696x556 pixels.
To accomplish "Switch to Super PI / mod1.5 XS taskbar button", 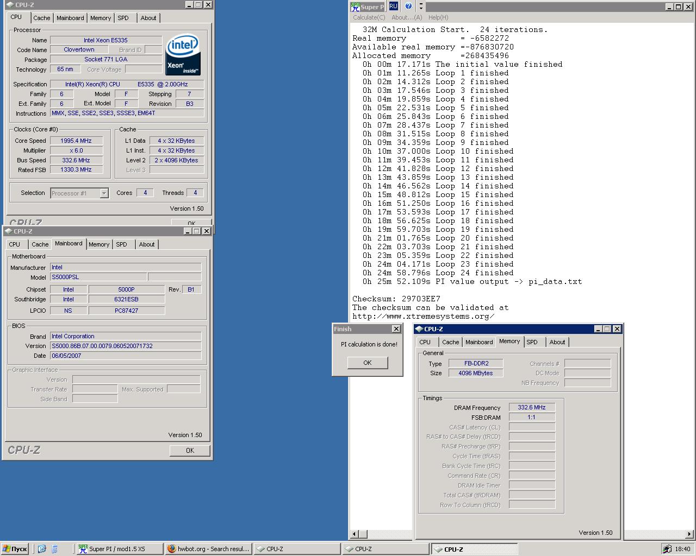I will (120, 549).
